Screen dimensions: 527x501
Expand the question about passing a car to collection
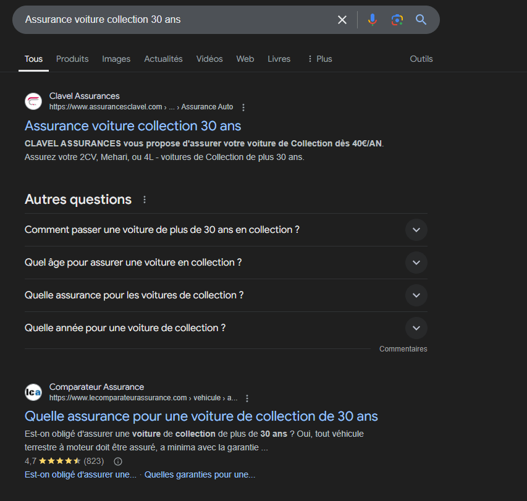(416, 229)
